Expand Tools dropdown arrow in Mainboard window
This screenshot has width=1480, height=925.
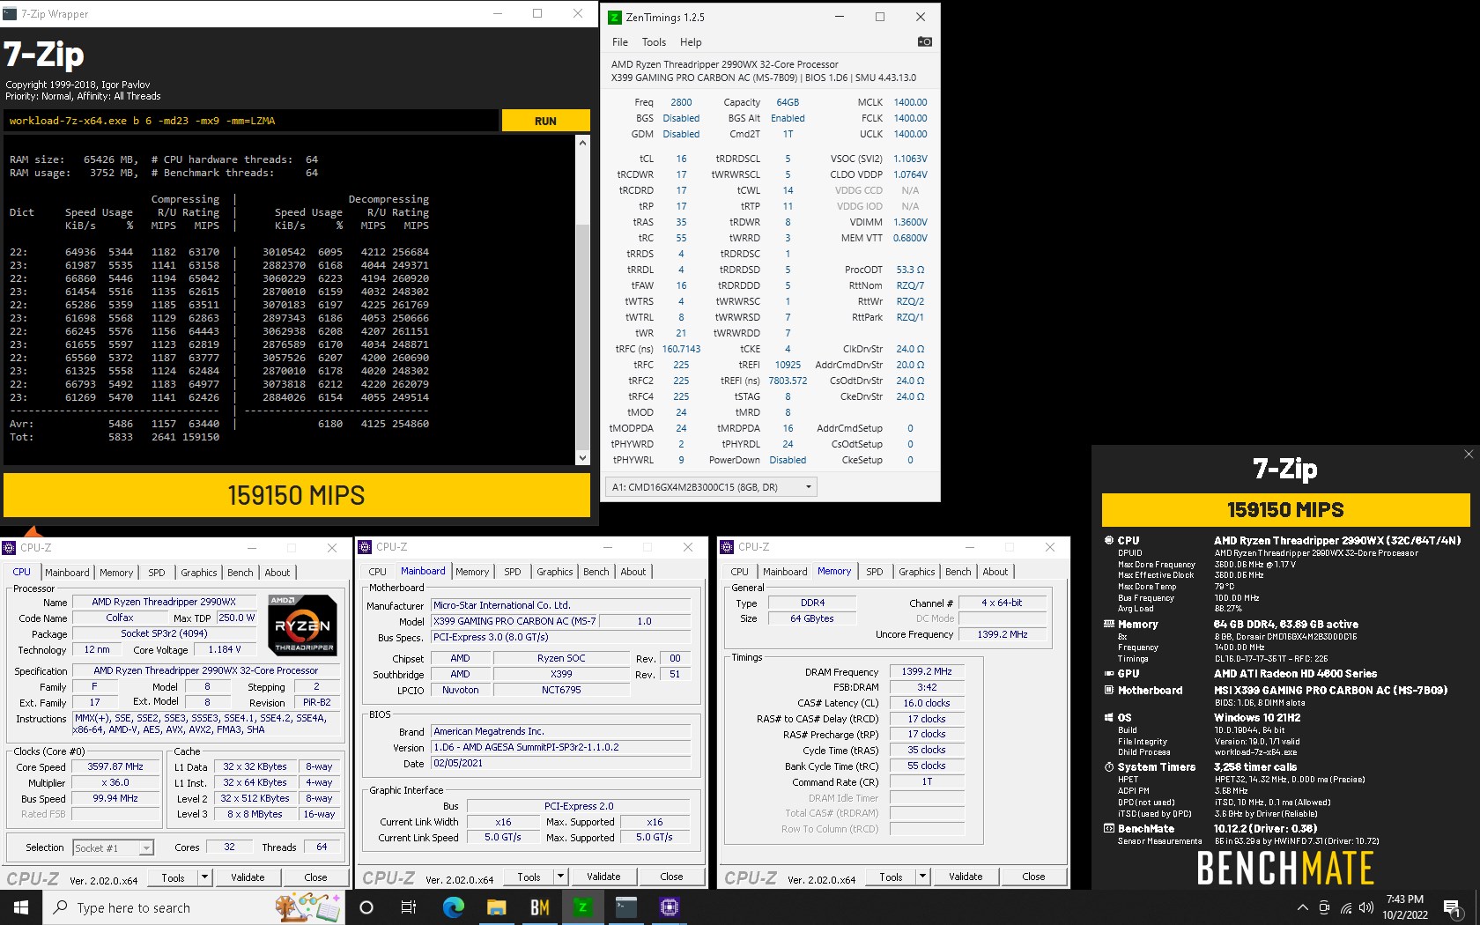coord(560,877)
